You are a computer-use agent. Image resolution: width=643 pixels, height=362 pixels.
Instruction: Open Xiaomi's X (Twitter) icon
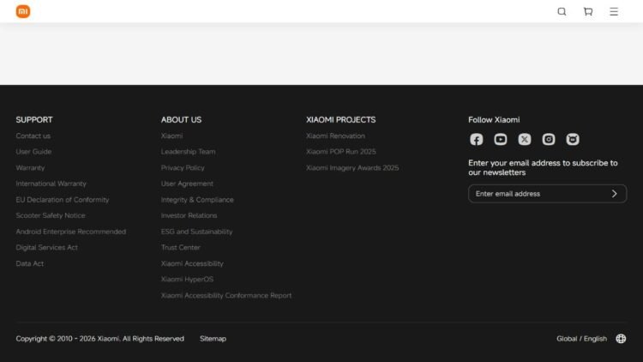[525, 140]
